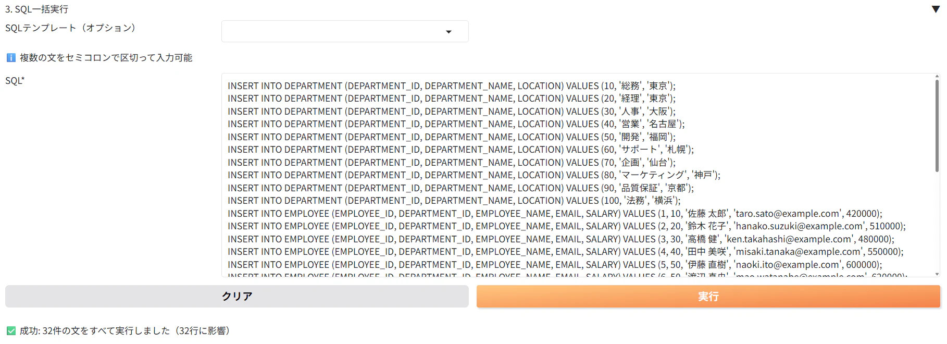Click the INSERT line with 'サポート', '札幌'
This screenshot has width=947, height=344.
tap(461, 150)
